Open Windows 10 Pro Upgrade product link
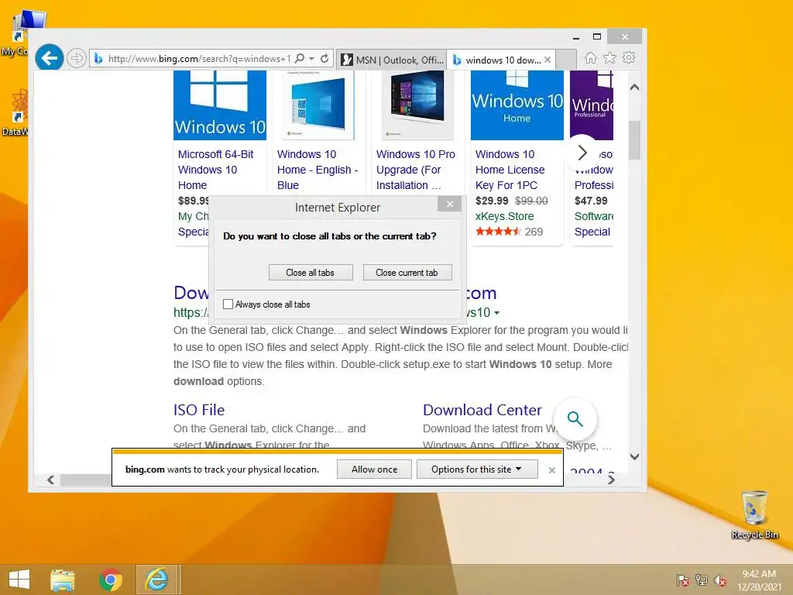Viewport: 793px width, 595px height. tap(416, 170)
